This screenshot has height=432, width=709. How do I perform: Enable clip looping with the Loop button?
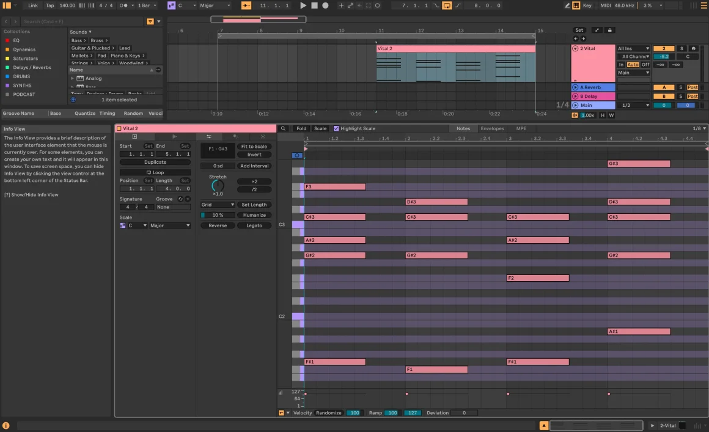tap(155, 172)
